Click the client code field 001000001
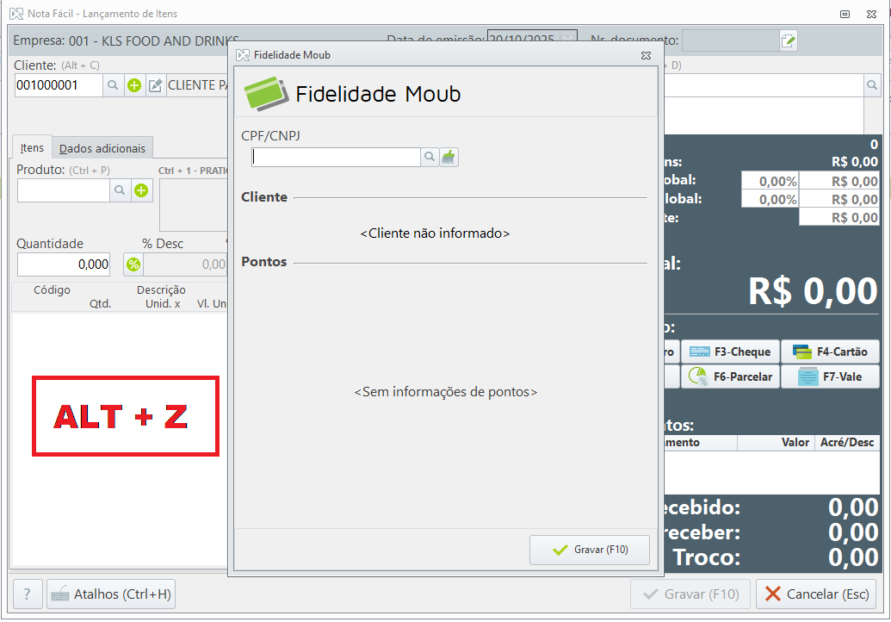 [59, 85]
